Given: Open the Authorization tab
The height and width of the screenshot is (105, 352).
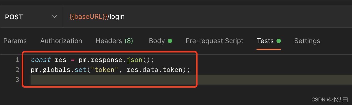Looking at the screenshot, I should pyautogui.click(x=61, y=41).
